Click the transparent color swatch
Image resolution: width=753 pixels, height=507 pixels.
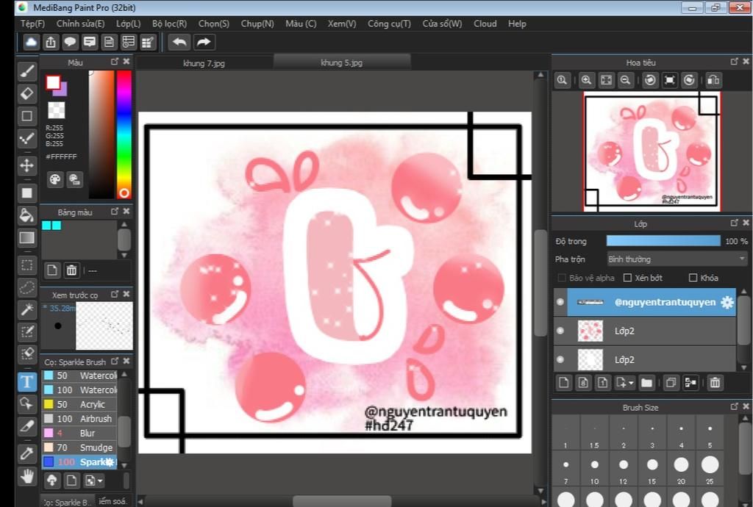pos(56,110)
